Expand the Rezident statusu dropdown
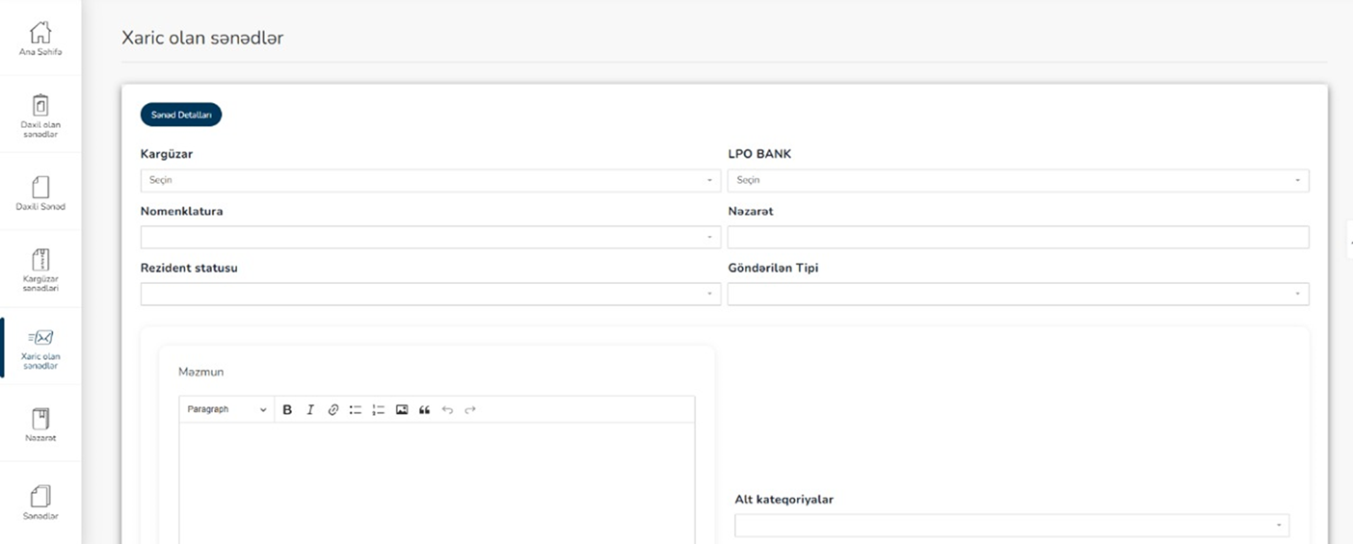Viewport: 1353px width, 544px height. 431,294
